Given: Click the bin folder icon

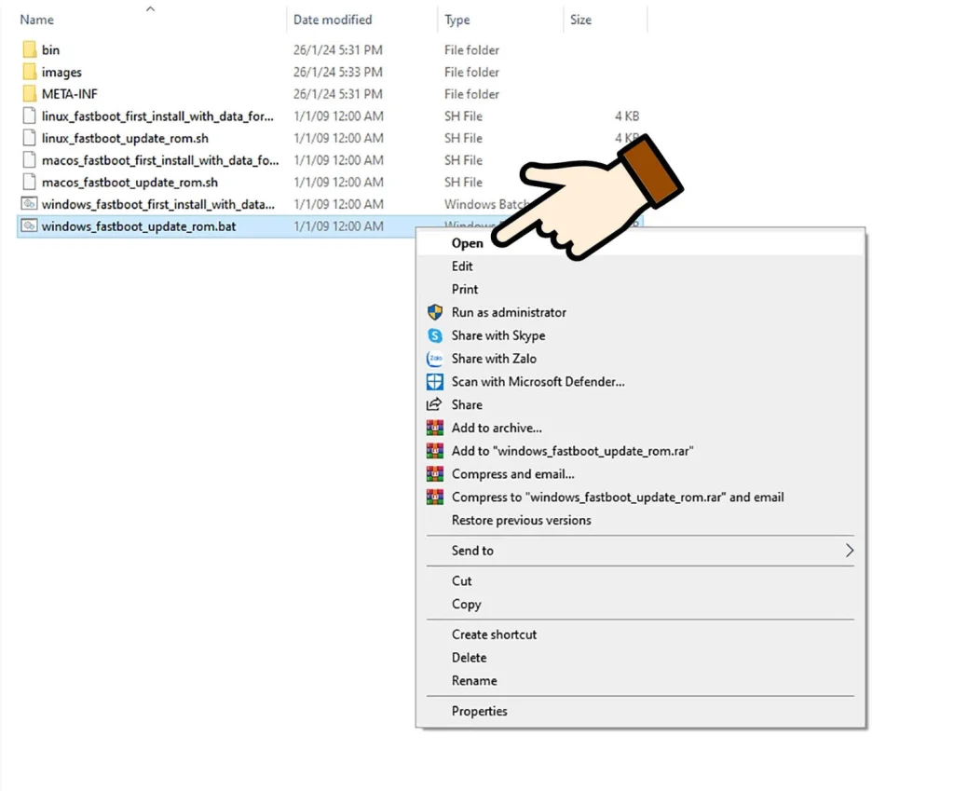Looking at the screenshot, I should (x=29, y=50).
